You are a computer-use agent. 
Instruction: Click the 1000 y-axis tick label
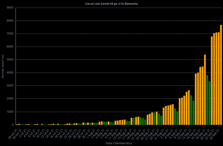click(x=10, y=112)
